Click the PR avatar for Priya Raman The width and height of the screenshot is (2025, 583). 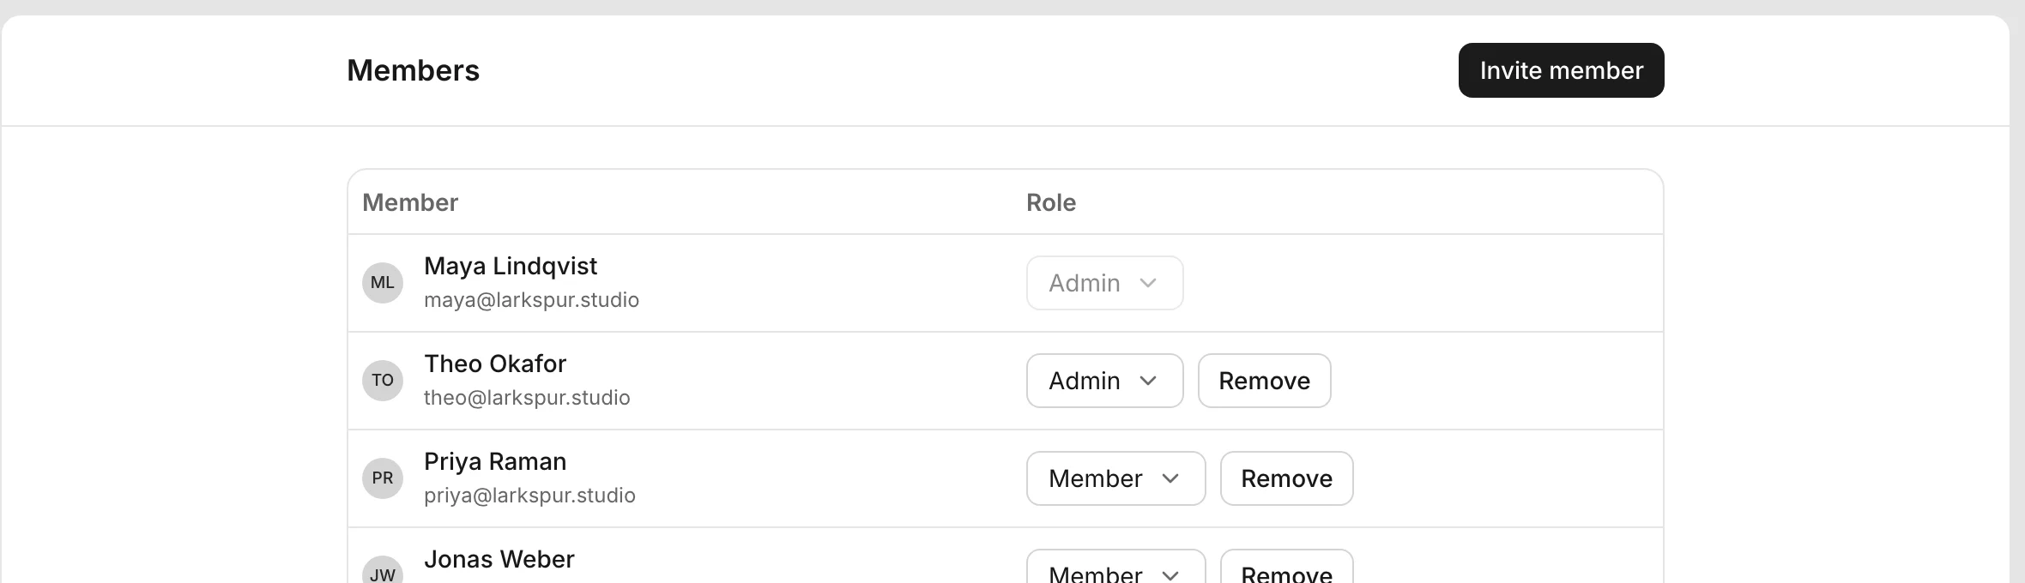pos(383,478)
